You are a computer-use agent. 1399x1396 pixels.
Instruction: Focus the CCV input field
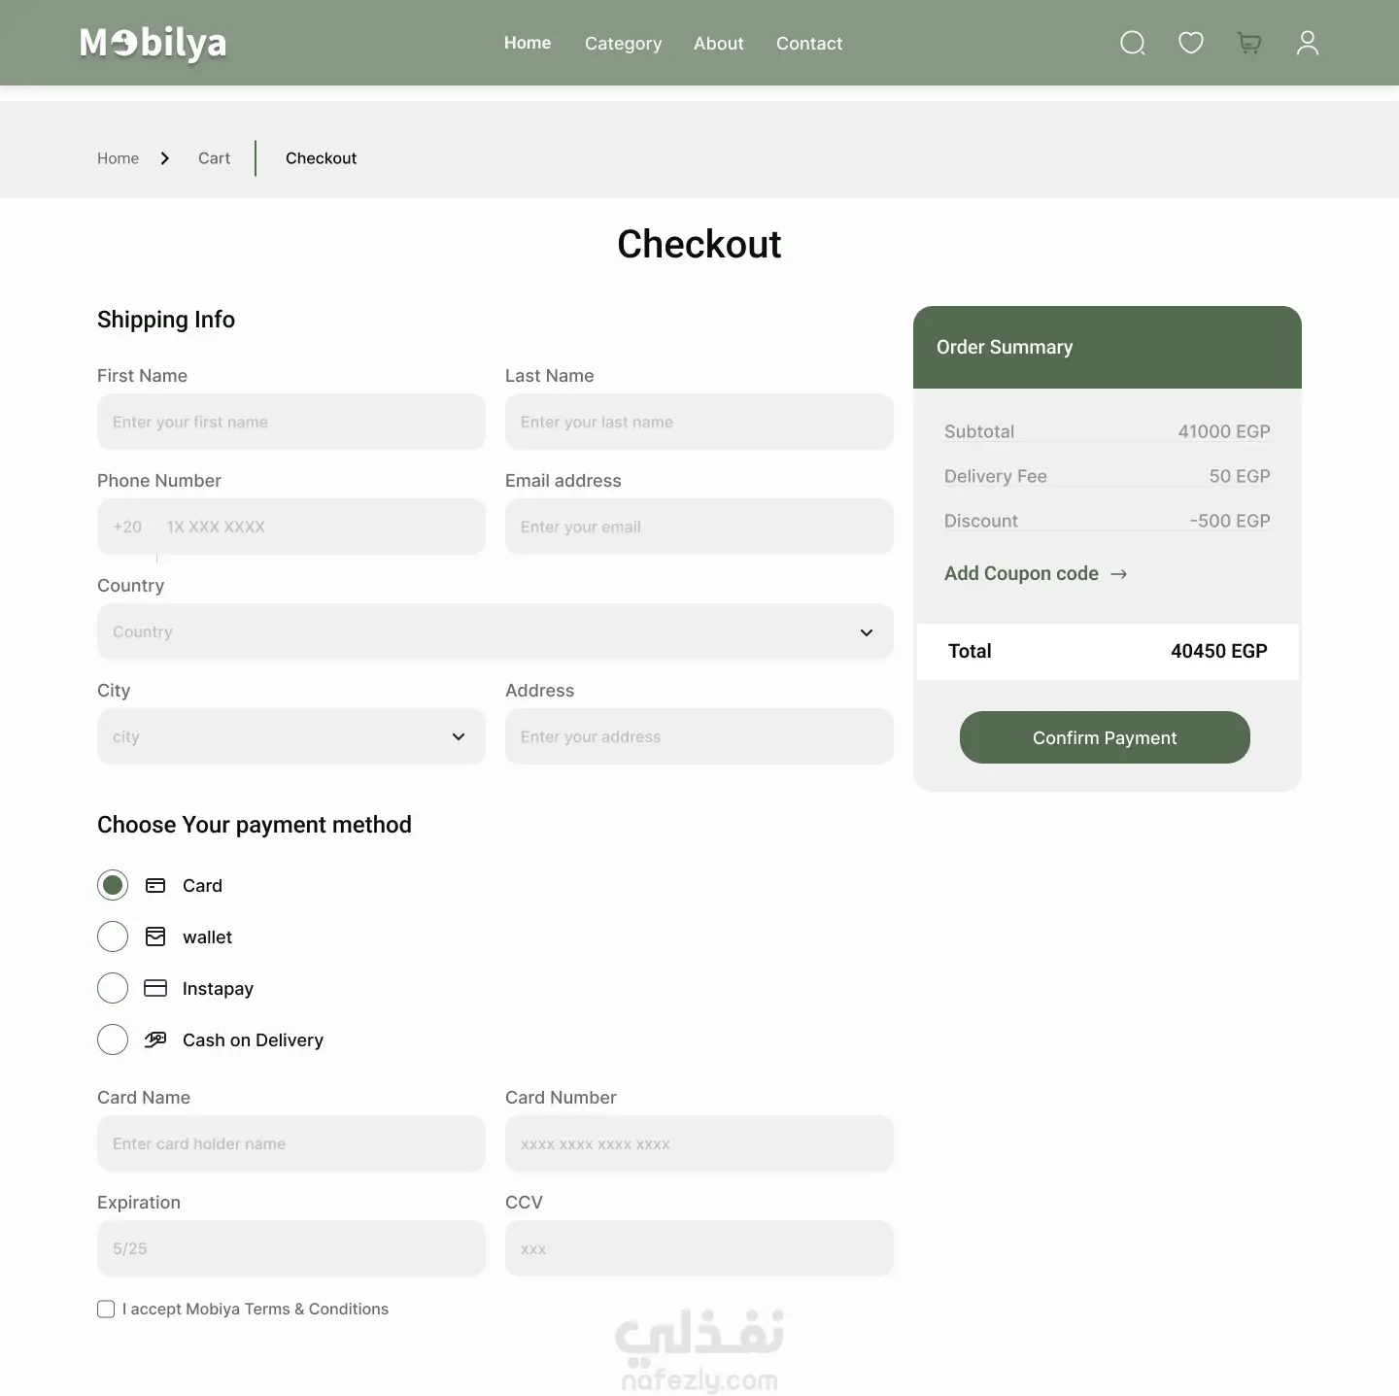699,1248
